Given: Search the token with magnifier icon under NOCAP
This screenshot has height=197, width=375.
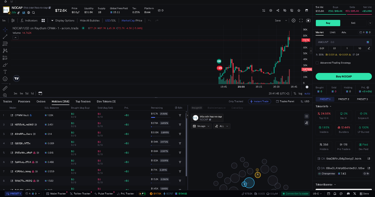Looking at the screenshot, I should click(33, 12).
